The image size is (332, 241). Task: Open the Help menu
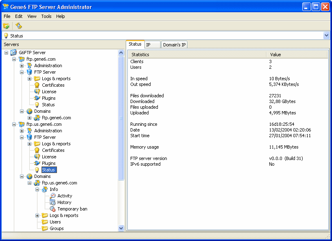[60, 16]
